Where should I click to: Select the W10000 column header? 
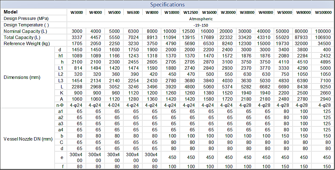171,12
